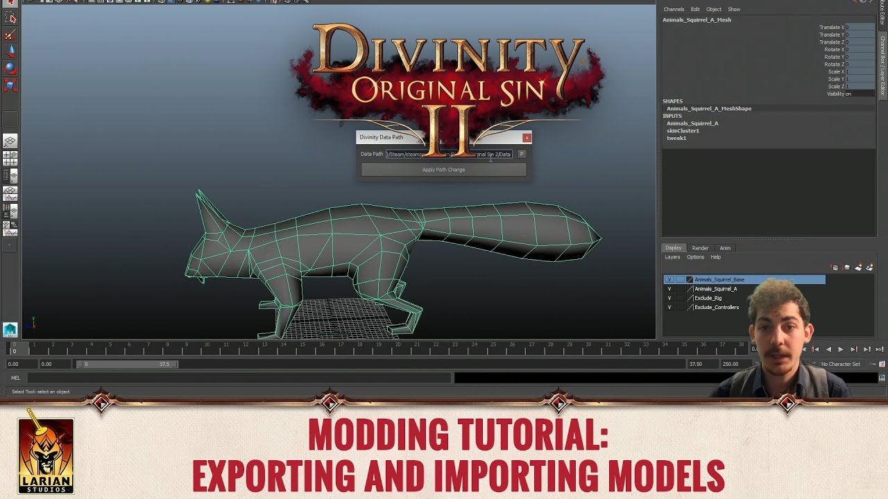Go to end of playback range
Viewport: 888px width, 499px height.
880,350
